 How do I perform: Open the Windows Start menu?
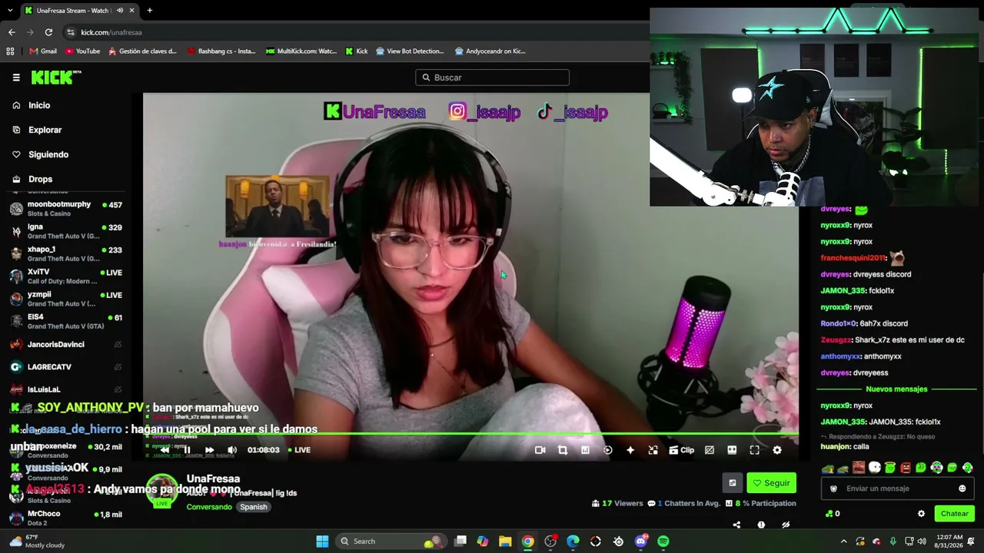coord(322,541)
